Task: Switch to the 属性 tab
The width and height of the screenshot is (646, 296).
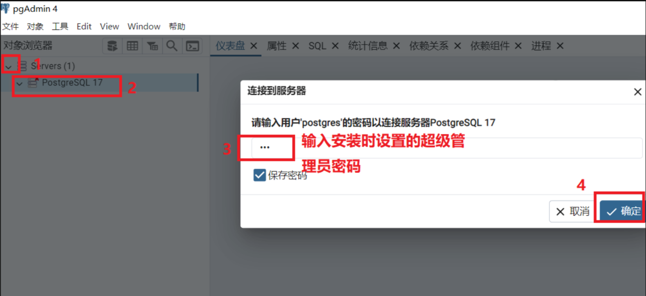Action: pos(276,46)
